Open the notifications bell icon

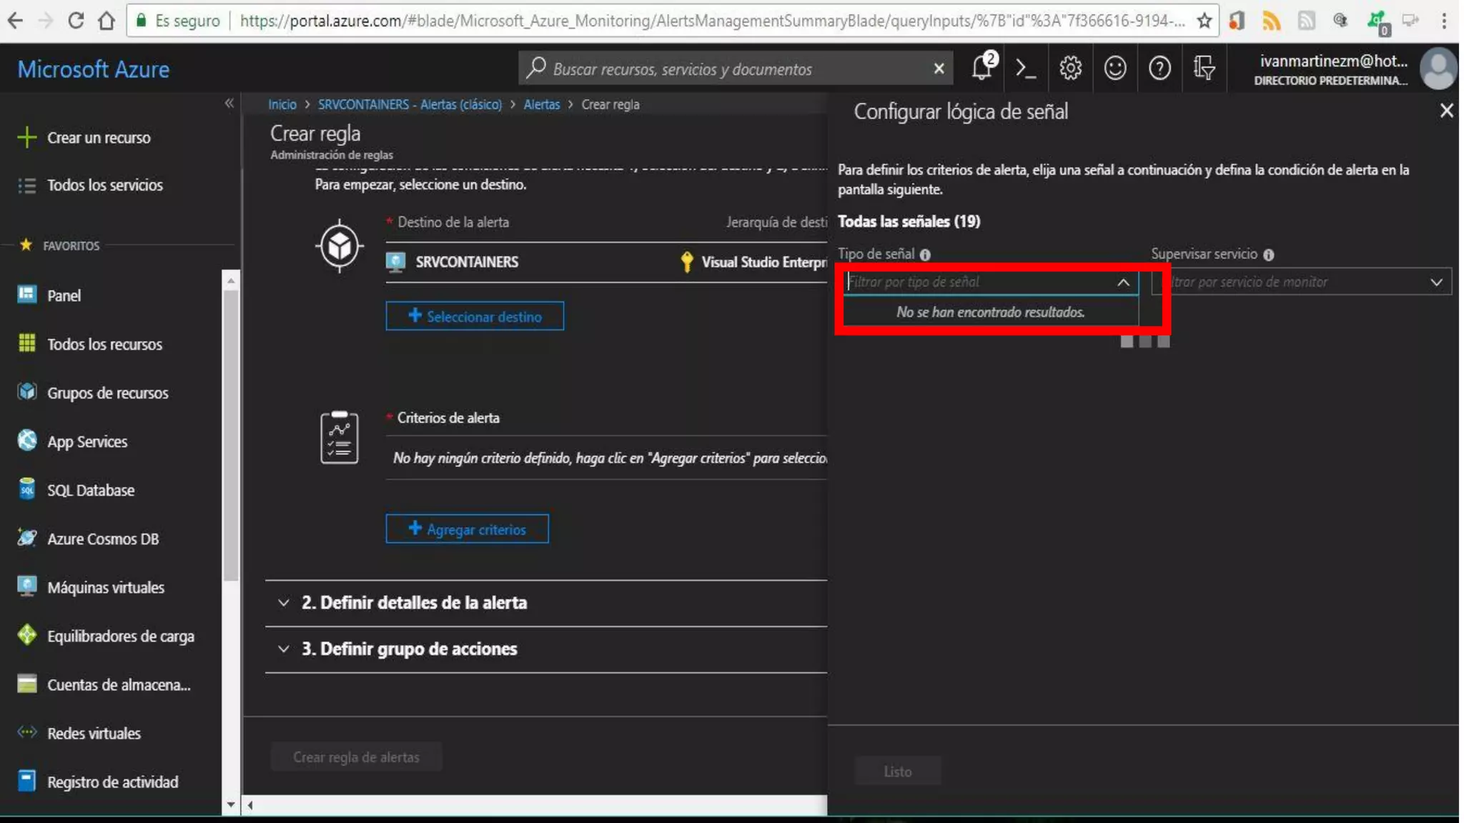coord(982,69)
